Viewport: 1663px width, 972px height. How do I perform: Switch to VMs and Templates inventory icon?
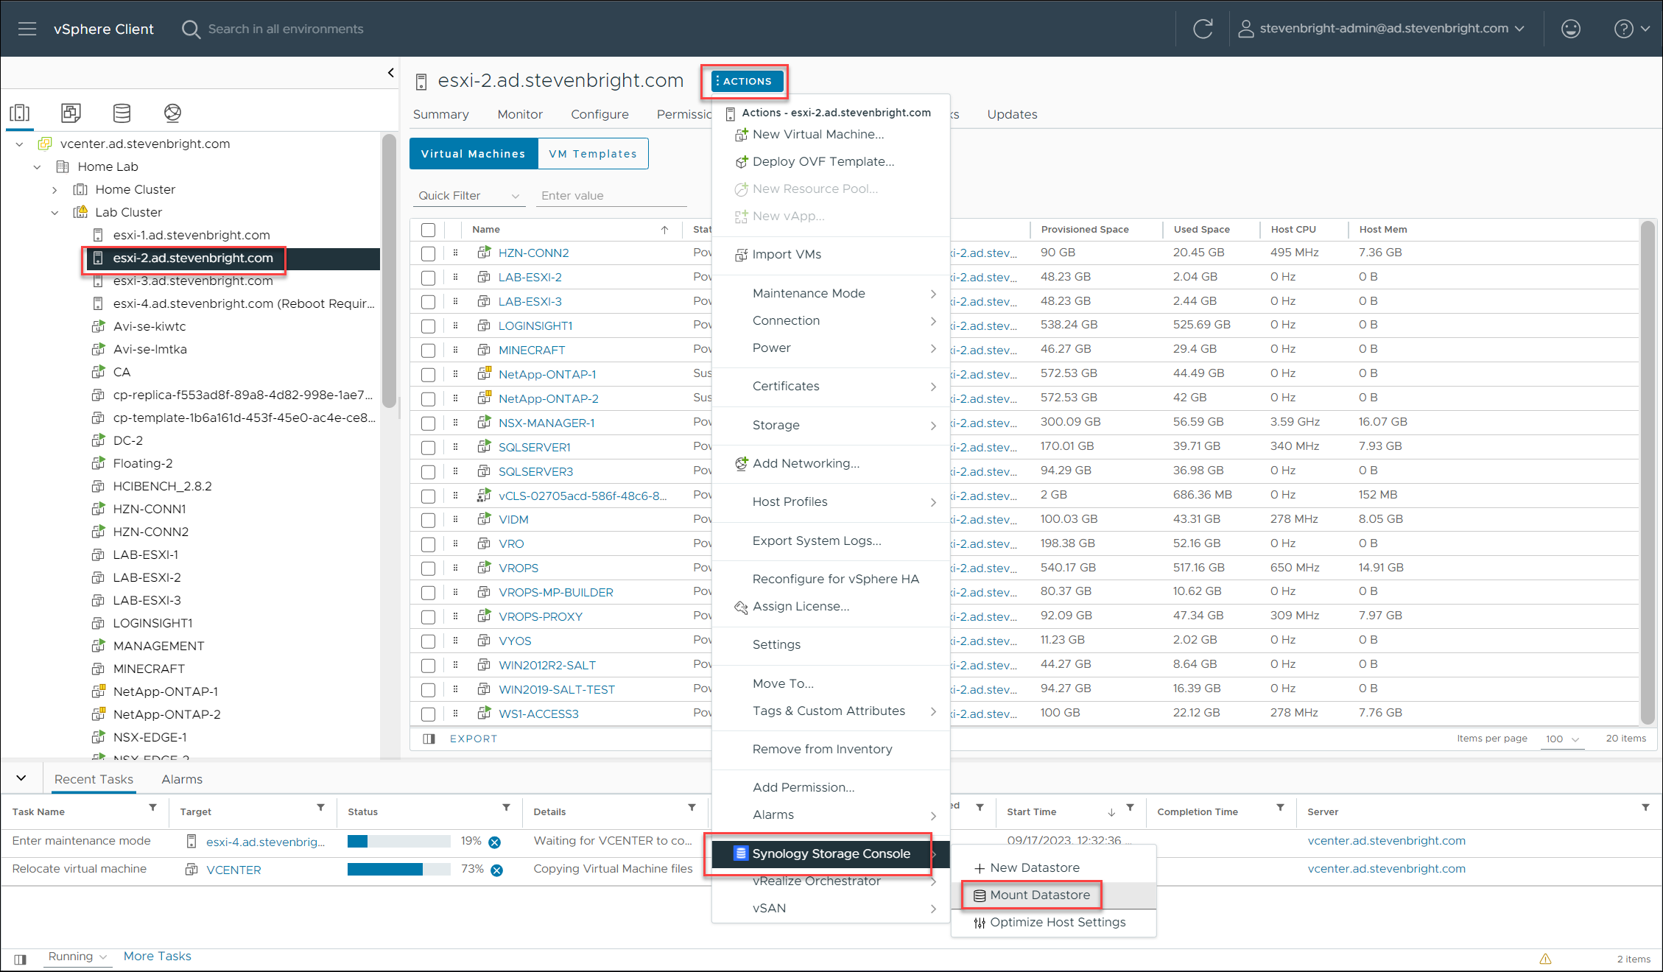(71, 113)
